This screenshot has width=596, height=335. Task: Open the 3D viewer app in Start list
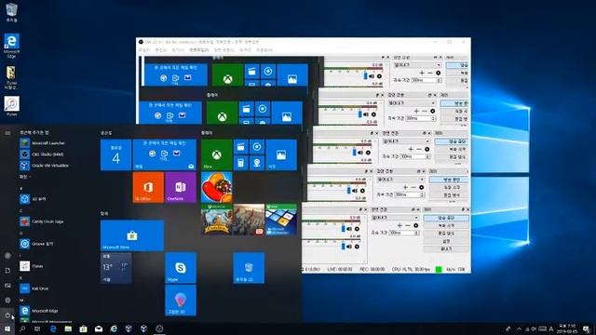click(34, 199)
